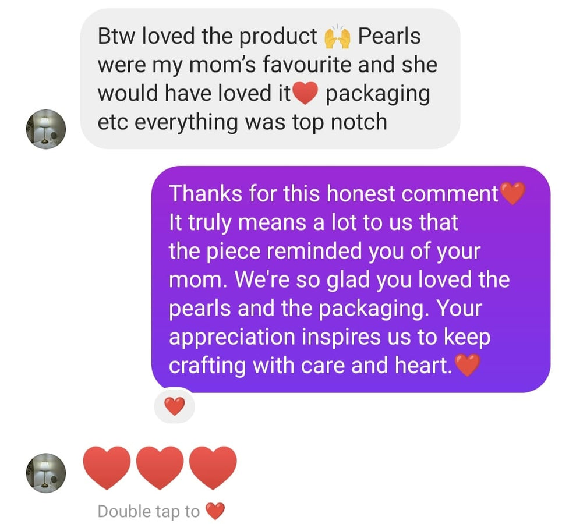The width and height of the screenshot is (562, 524).
Task: Tap heart emoji after "care and heart."
Action: 468,365
